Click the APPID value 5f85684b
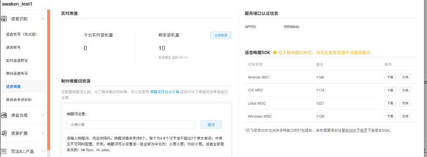Image resolution: width=427 pixels, height=157 pixels. [x=291, y=27]
